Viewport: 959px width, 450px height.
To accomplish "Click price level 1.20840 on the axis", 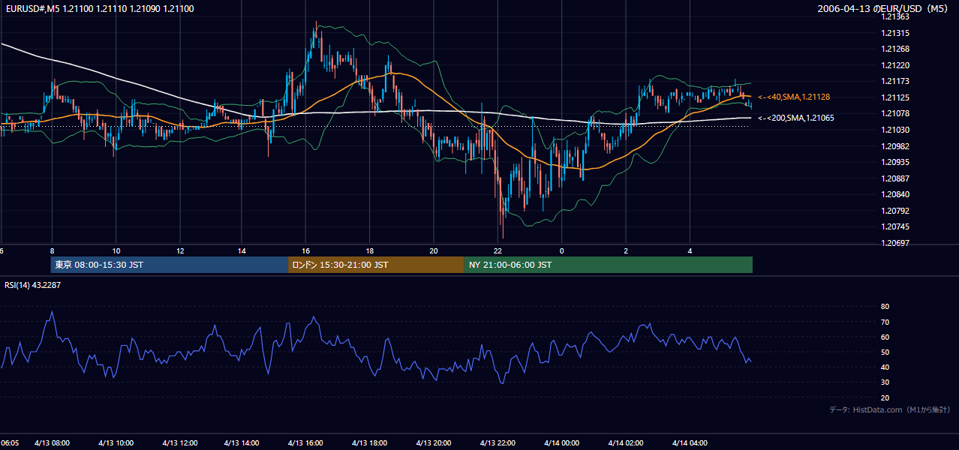I will tap(896, 194).
